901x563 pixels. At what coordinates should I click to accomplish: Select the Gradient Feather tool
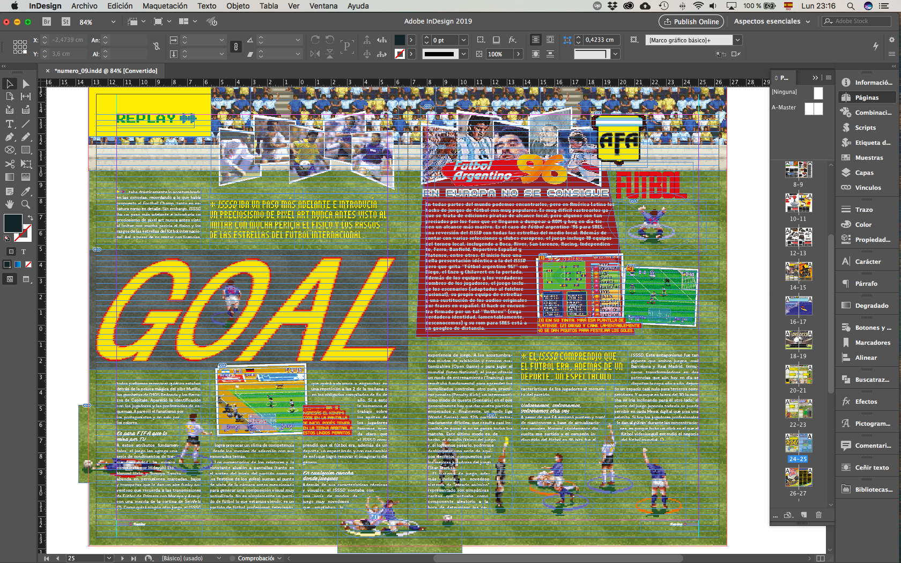26,177
